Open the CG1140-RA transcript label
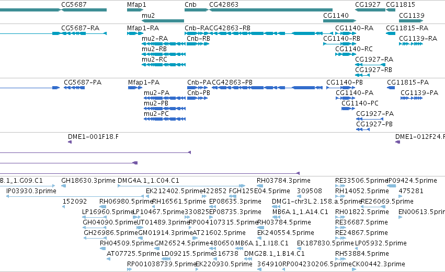The width and height of the screenshot is (445, 272). (354, 28)
